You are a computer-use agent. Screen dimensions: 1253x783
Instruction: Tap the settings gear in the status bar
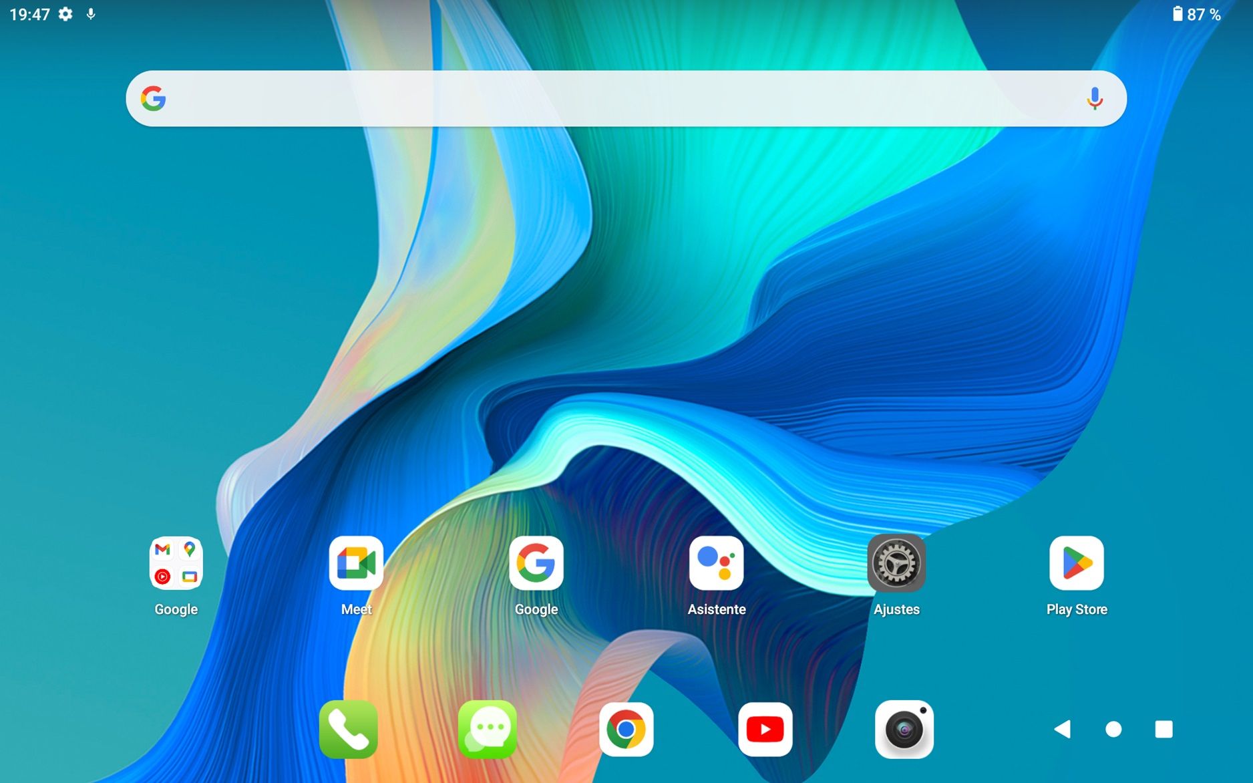click(x=65, y=13)
